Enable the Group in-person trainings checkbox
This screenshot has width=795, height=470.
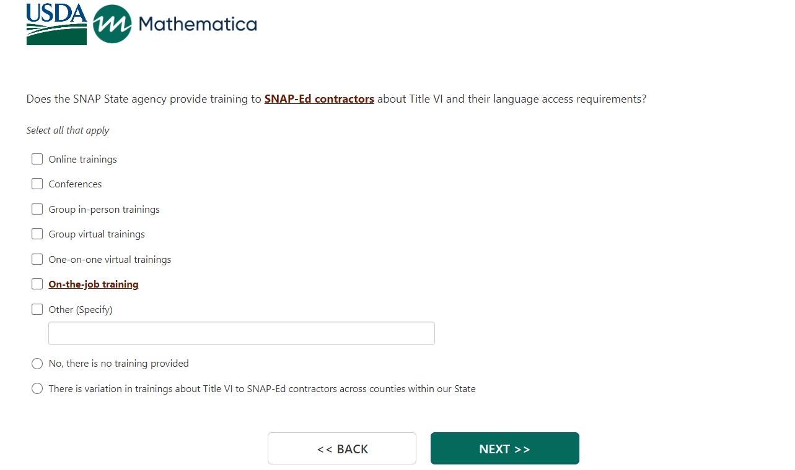(37, 210)
